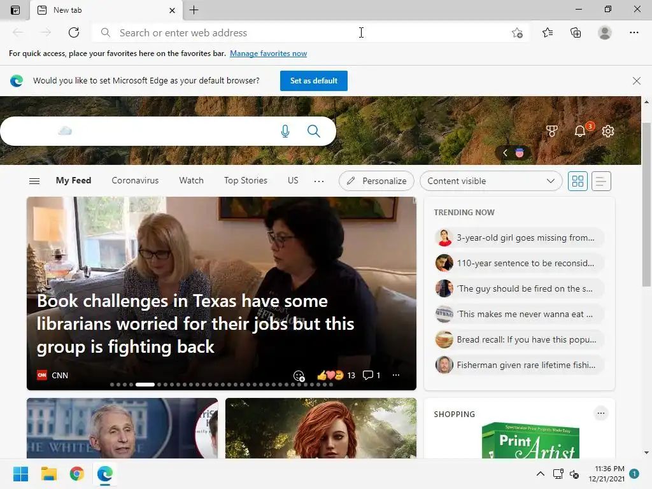
Task: Open the Print Artist shopping thumbnail
Action: [530, 441]
